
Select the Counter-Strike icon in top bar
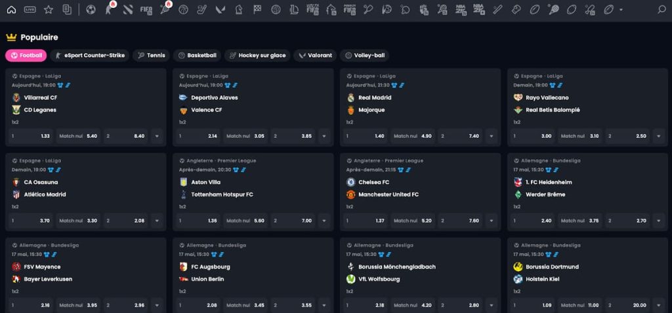pos(110,9)
